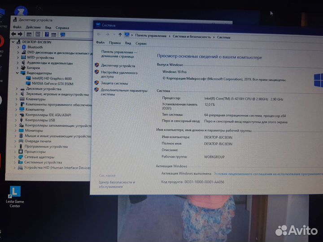The height and width of the screenshot is (242, 323).
Task: Open Панель управления домашняя страница link
Action: click(x=119, y=54)
